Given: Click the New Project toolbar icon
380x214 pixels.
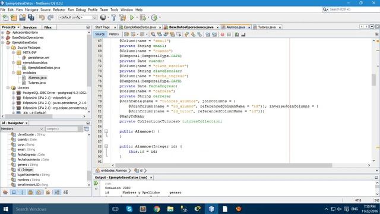Looking at the screenshot, I should 14,17.
